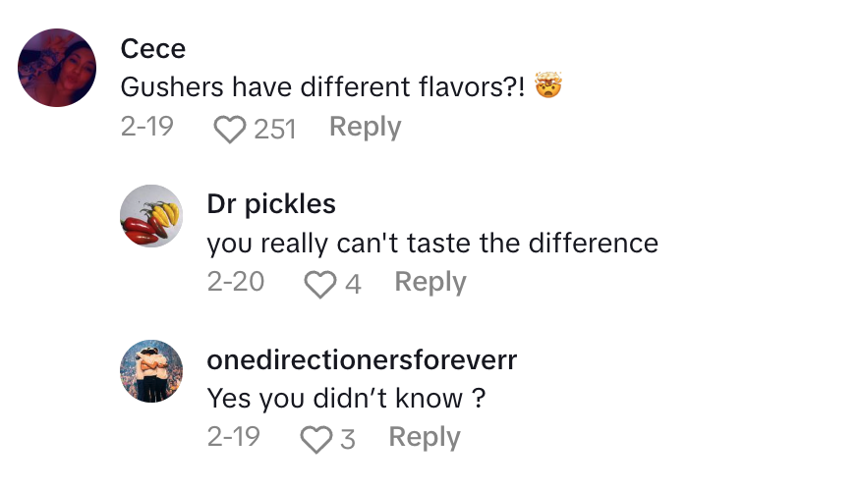
Task: Reply to Dr pickles' comment
Action: (429, 283)
